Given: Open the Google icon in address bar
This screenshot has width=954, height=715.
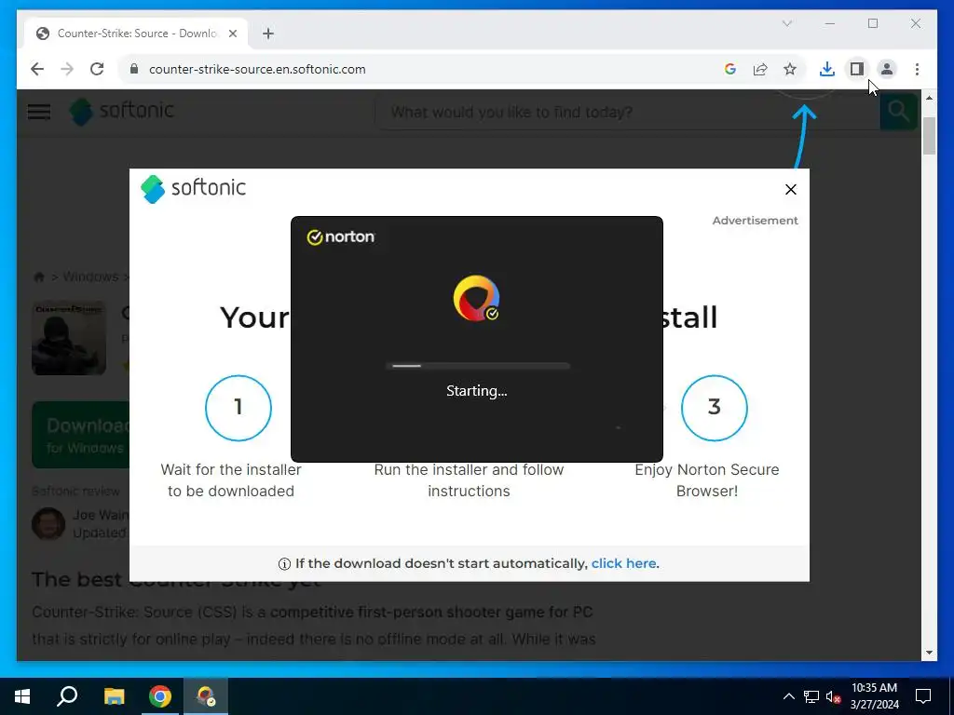Looking at the screenshot, I should pyautogui.click(x=730, y=69).
